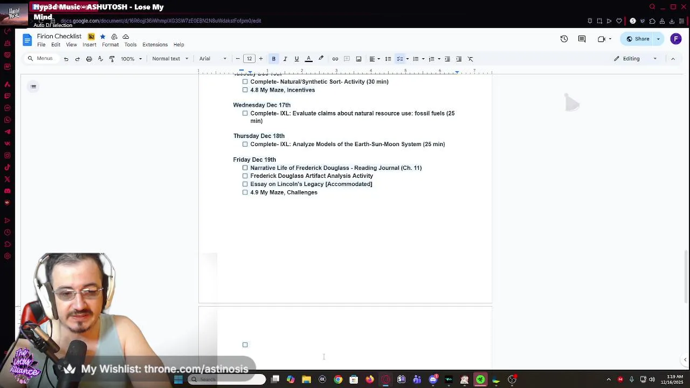Check the Essay on Lincoln's Legacy box
This screenshot has height=388, width=690.
pos(245,184)
